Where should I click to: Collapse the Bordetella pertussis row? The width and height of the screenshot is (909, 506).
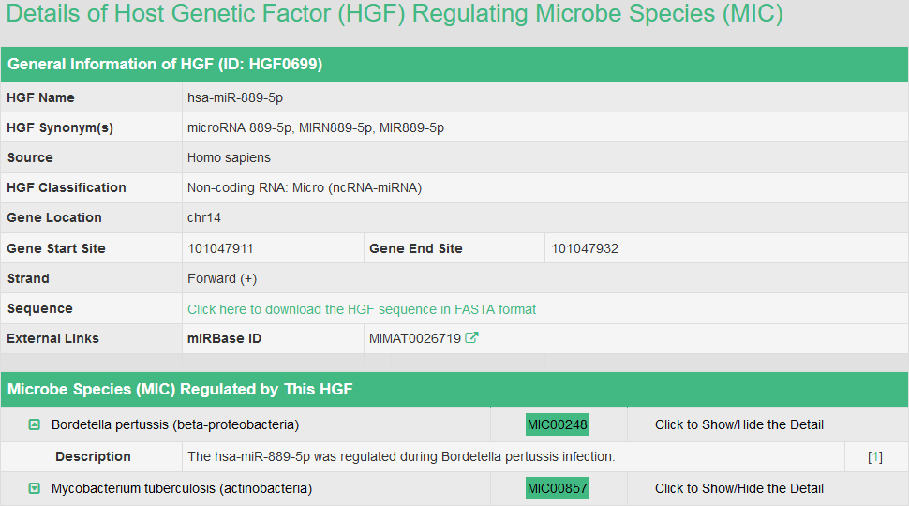click(35, 424)
